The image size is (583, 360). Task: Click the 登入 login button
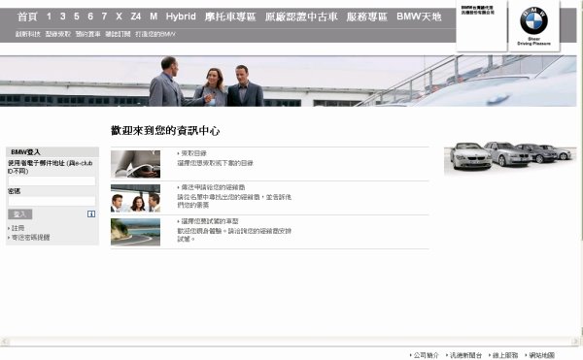[x=20, y=214]
